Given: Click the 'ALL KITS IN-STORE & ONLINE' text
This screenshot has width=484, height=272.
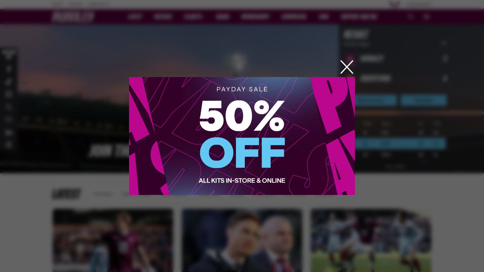Looking at the screenshot, I should [242, 181].
